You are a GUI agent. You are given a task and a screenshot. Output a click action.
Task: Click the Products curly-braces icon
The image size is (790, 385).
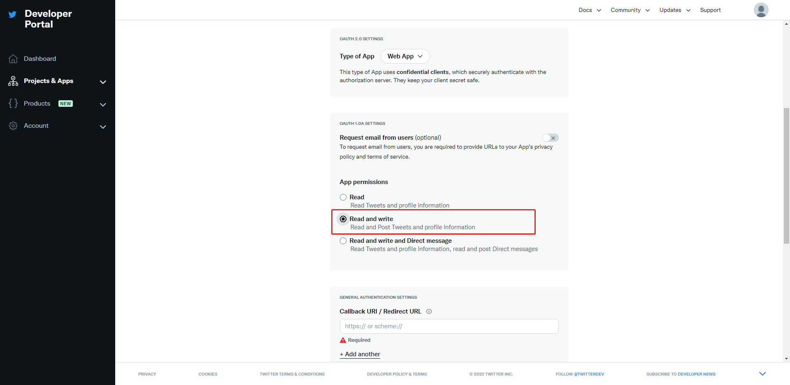[13, 103]
